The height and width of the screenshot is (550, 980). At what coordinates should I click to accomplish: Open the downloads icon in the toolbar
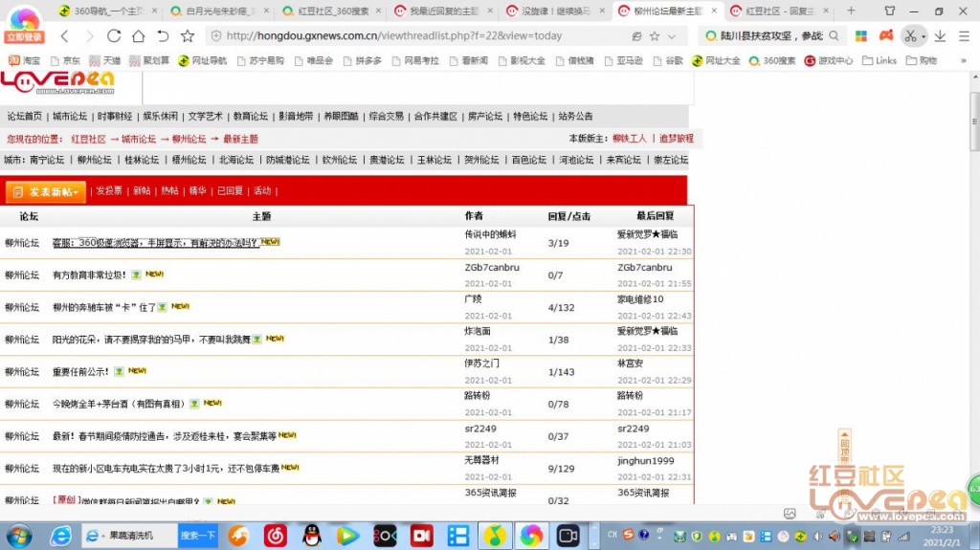coord(940,36)
